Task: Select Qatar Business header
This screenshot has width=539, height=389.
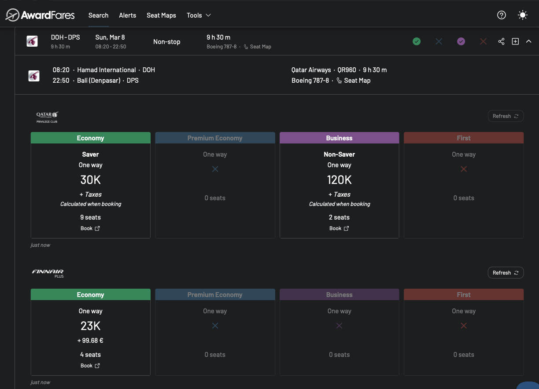Action: tap(339, 138)
